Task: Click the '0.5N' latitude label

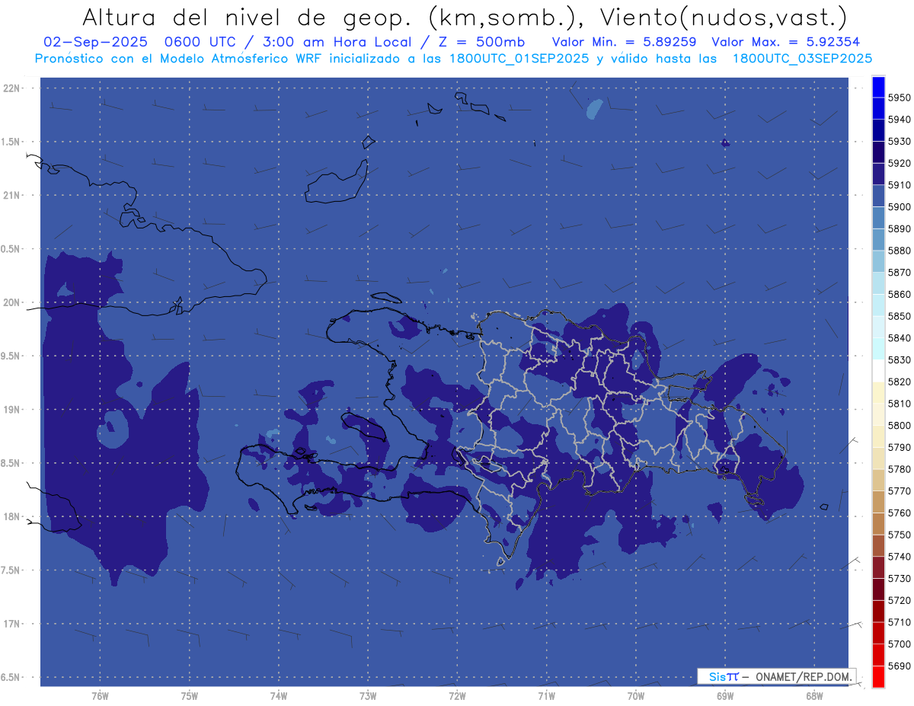Action: [x=11, y=249]
